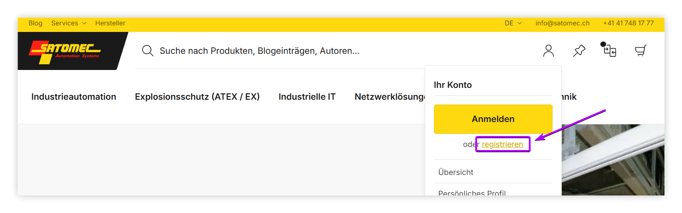Viewport: 682px width, 213px height.
Task: Select Übersicht in account menu
Action: (456, 172)
